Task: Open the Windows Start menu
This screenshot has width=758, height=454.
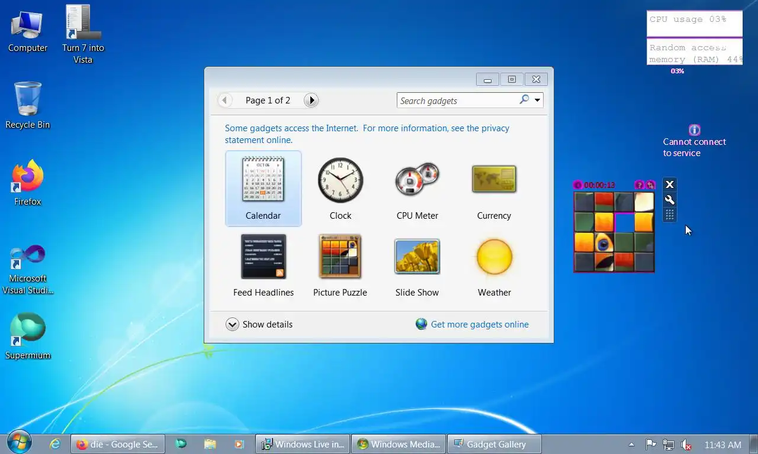Action: pyautogui.click(x=20, y=442)
